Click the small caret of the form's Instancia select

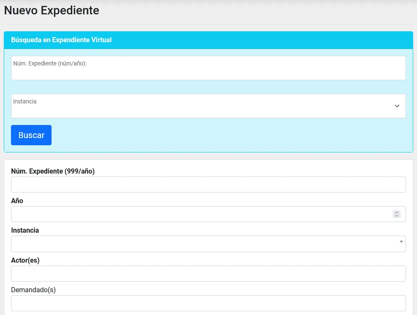coord(401,242)
